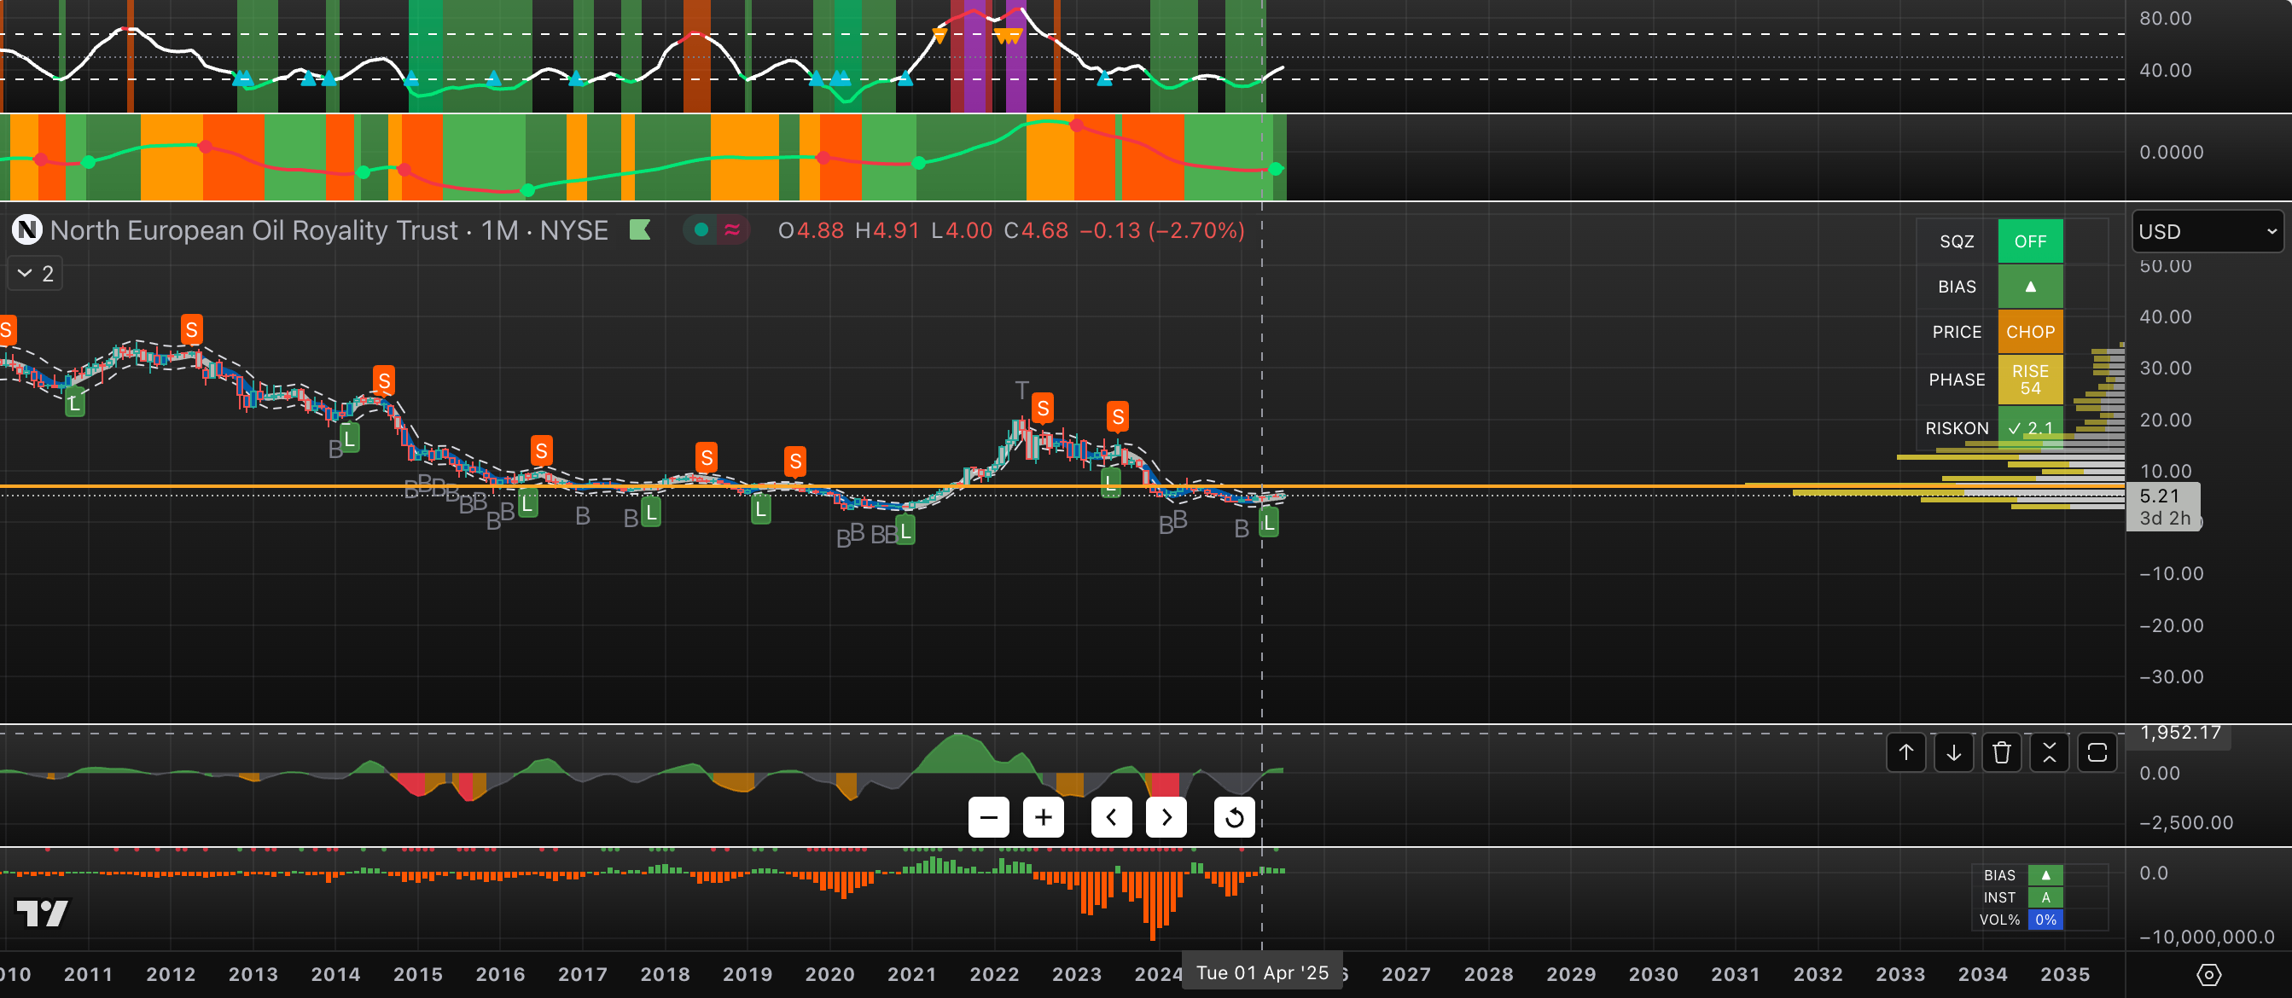Image resolution: width=2292 pixels, height=998 pixels.
Task: Move the pane up with the arrow button
Action: [x=1905, y=752]
